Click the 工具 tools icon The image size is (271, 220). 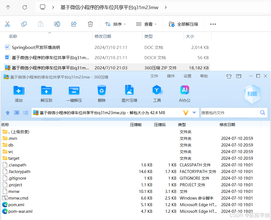coord(157,90)
